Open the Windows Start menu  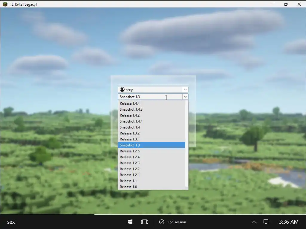pyautogui.click(x=130, y=222)
